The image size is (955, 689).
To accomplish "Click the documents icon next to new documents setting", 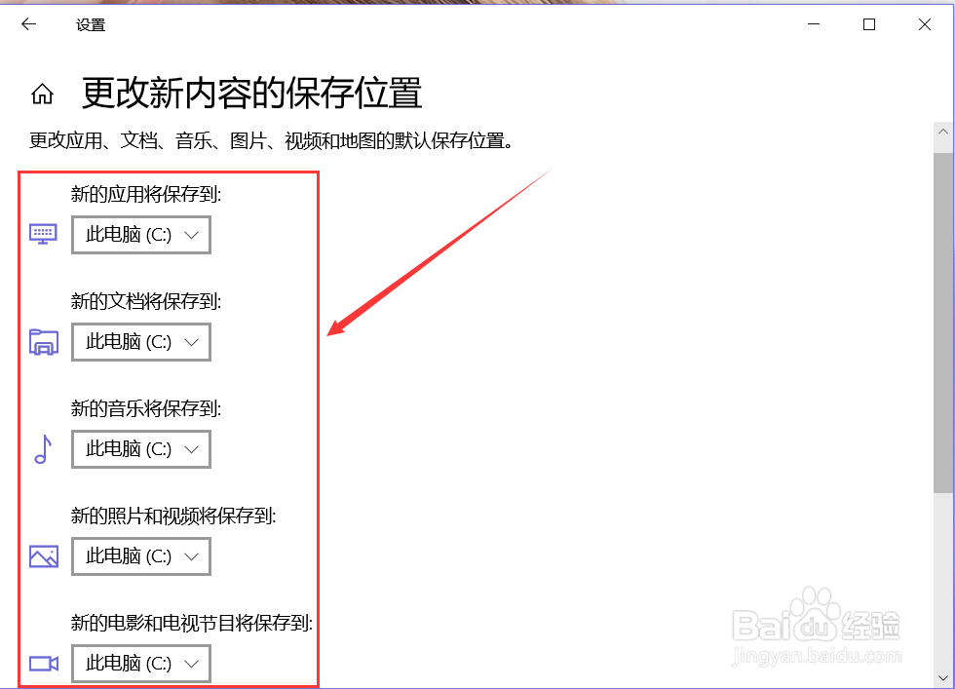I will coord(42,341).
